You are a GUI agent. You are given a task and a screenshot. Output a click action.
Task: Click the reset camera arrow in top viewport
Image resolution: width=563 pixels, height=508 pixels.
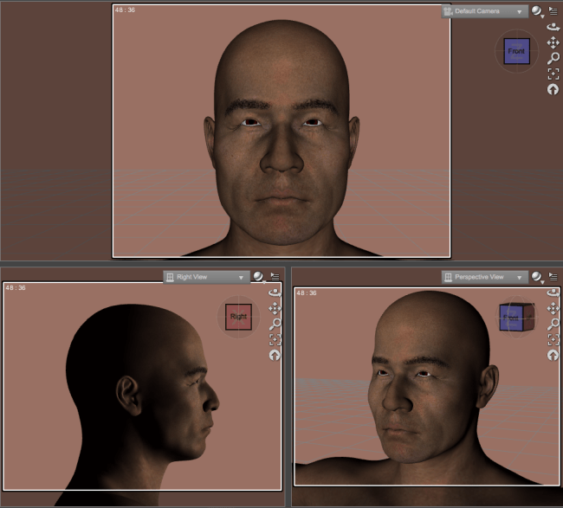553,89
